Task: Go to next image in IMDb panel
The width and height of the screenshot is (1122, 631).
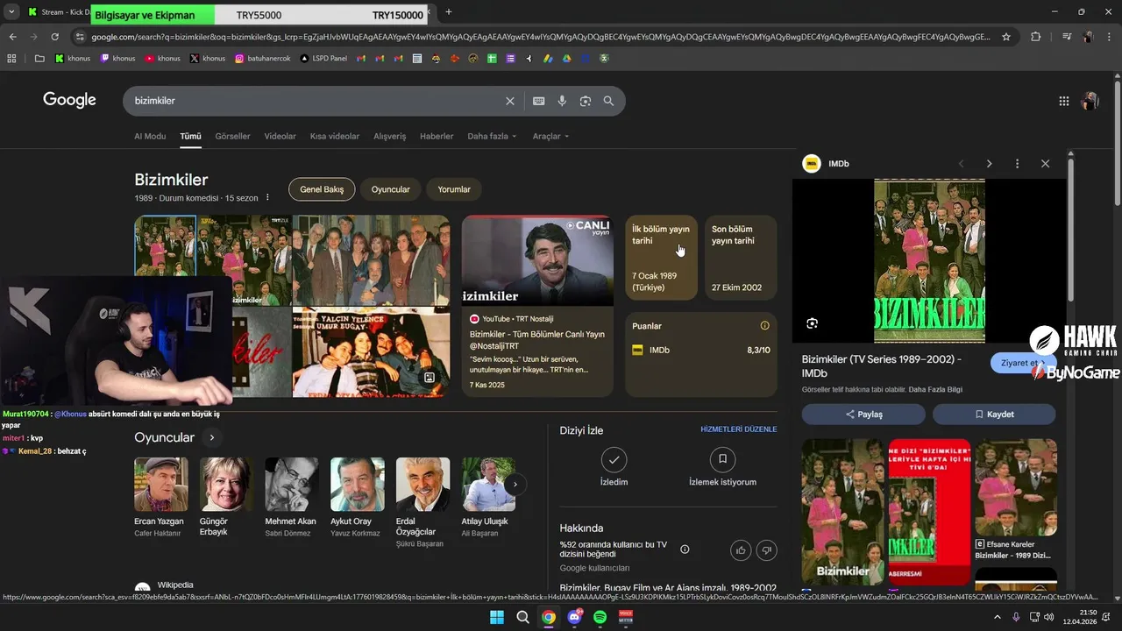Action: click(x=989, y=164)
